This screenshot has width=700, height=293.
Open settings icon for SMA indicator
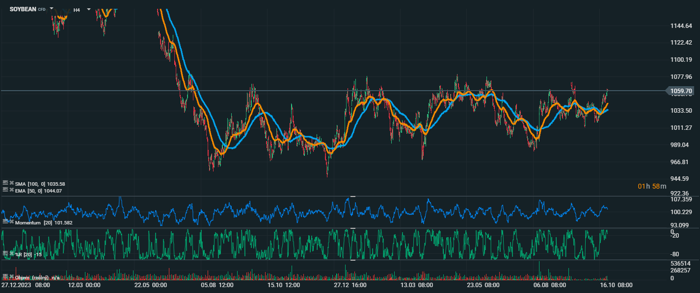(x=5, y=184)
